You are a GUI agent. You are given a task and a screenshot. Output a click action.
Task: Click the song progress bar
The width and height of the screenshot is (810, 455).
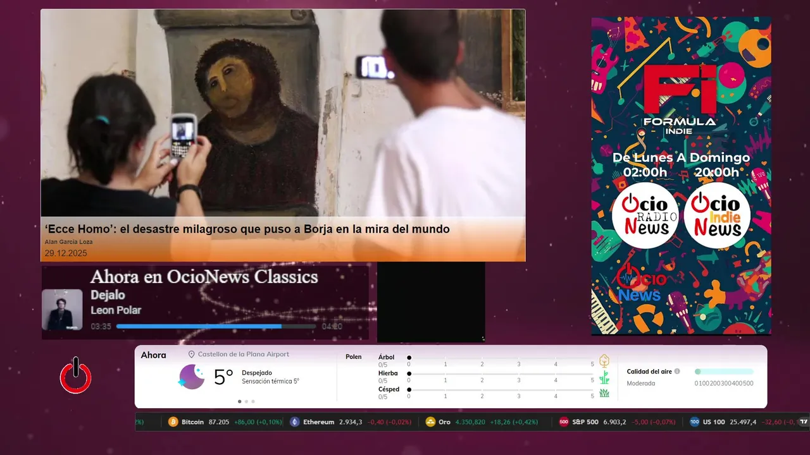coord(216,327)
